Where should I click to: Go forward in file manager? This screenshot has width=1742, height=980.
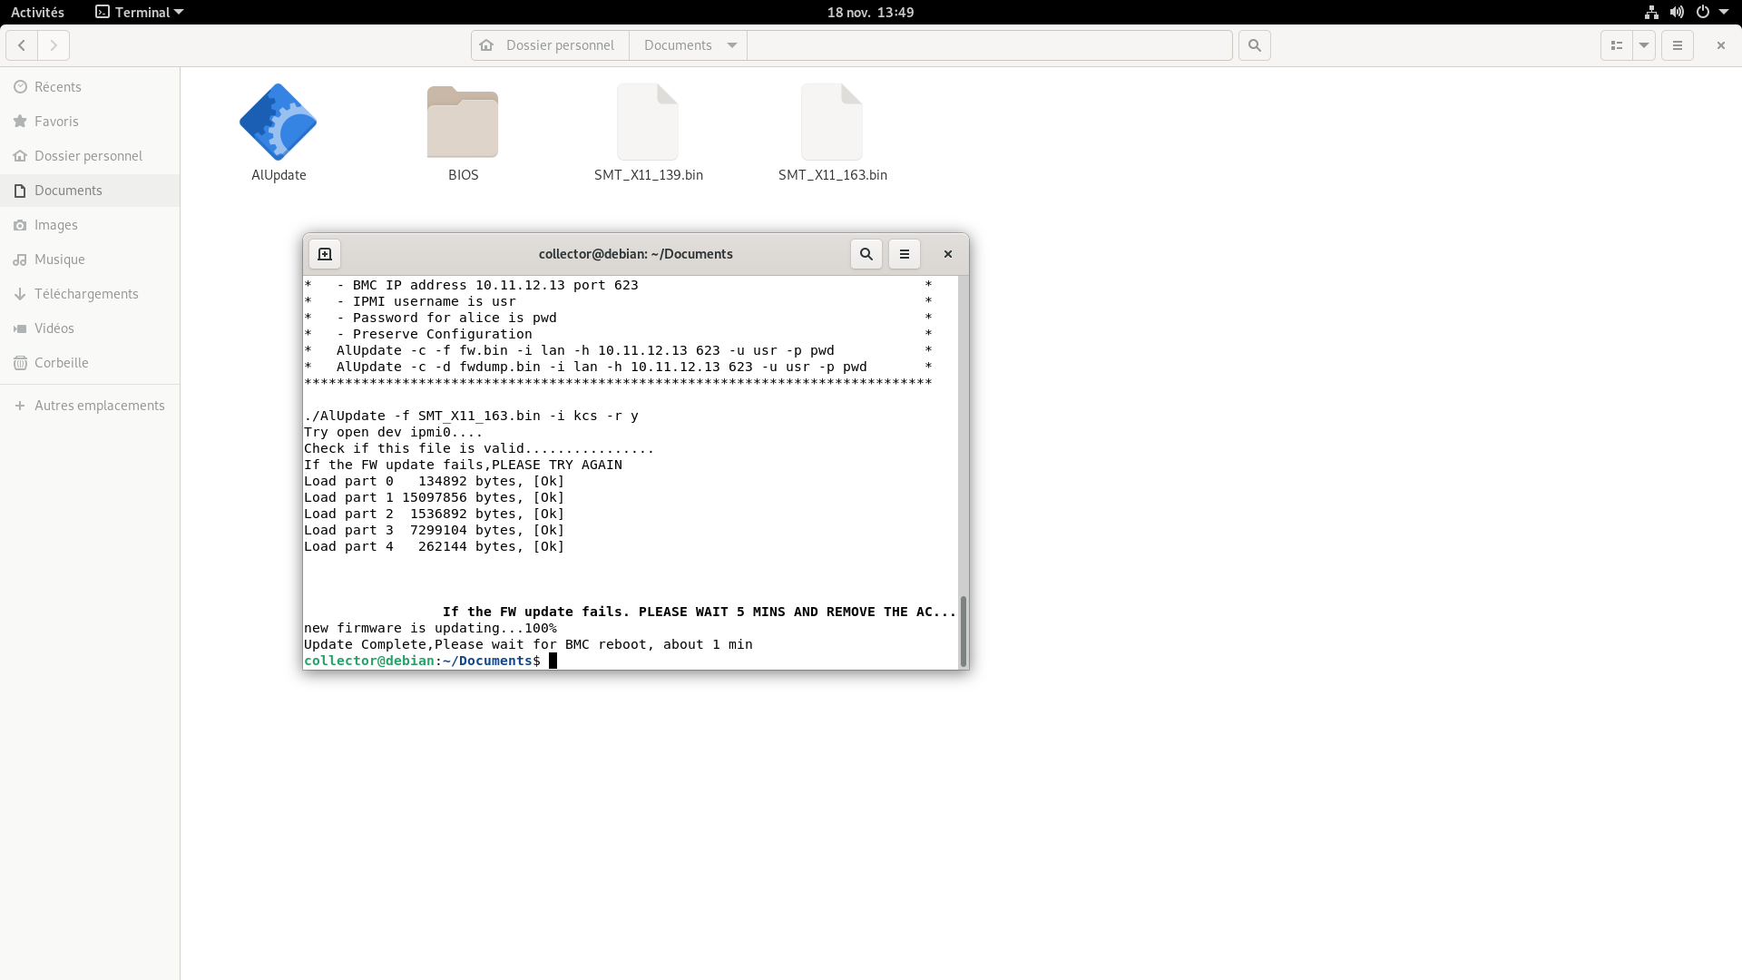(x=54, y=45)
